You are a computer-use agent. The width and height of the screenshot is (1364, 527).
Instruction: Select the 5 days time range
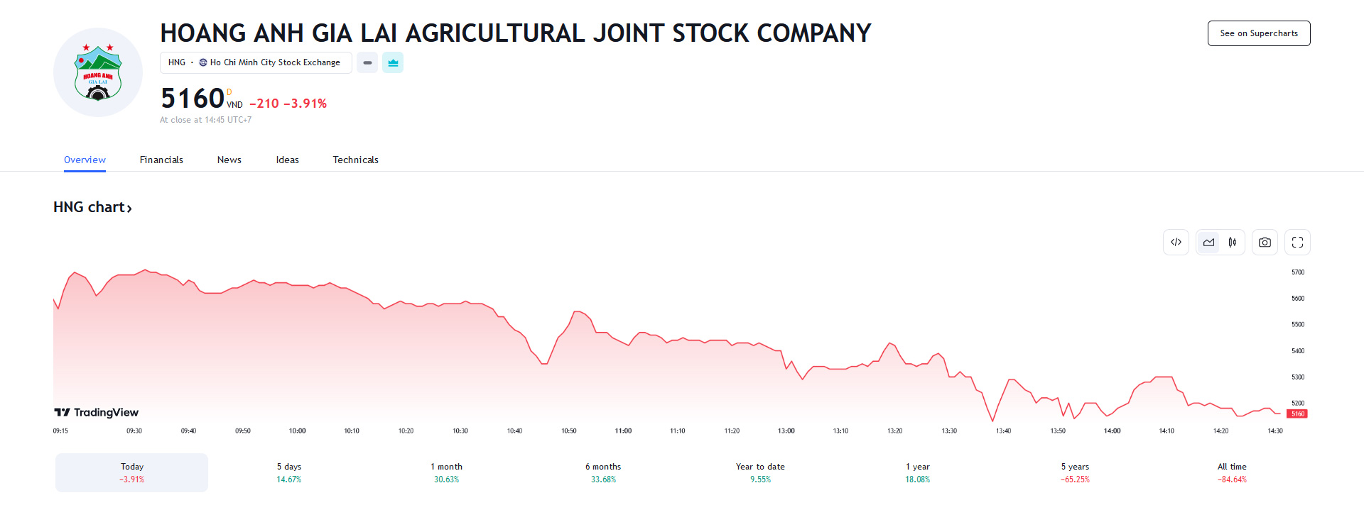click(289, 472)
